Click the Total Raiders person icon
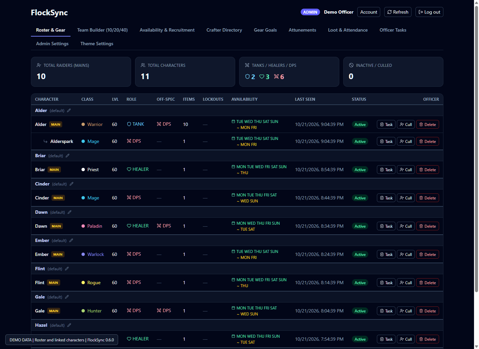This screenshot has width=479, height=349. tap(39, 65)
